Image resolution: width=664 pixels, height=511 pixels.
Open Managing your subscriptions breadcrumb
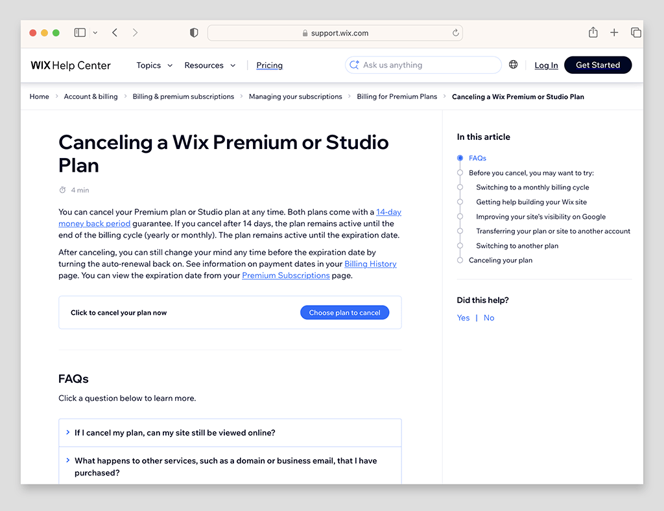296,97
